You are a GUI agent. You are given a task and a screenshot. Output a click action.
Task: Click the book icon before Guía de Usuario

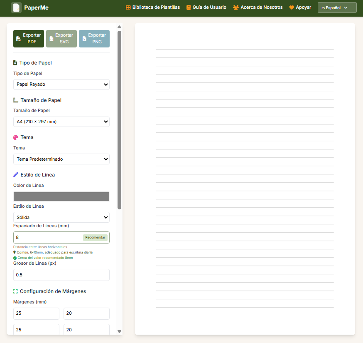[x=189, y=7]
